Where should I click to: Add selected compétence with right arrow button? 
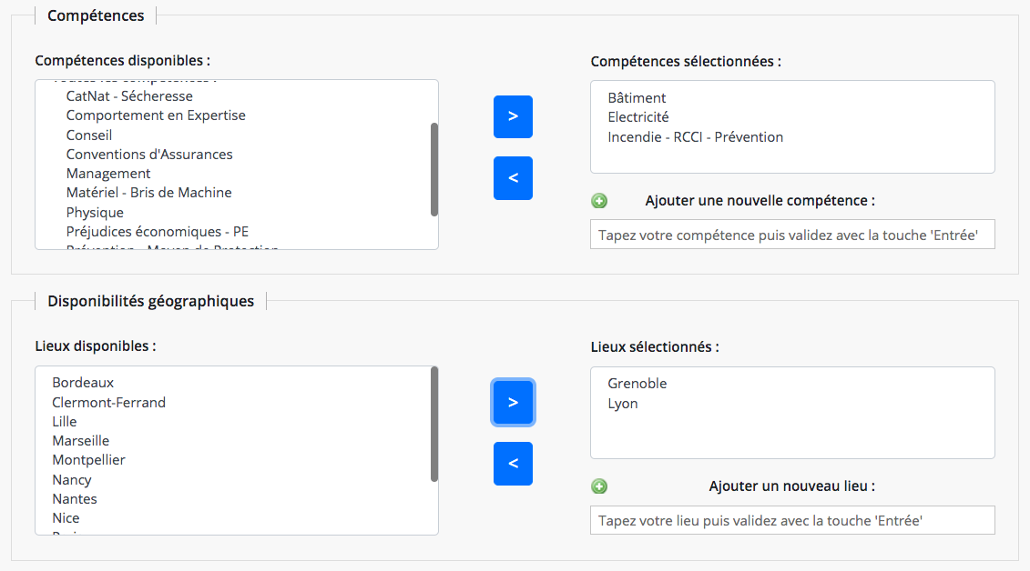pyautogui.click(x=513, y=116)
